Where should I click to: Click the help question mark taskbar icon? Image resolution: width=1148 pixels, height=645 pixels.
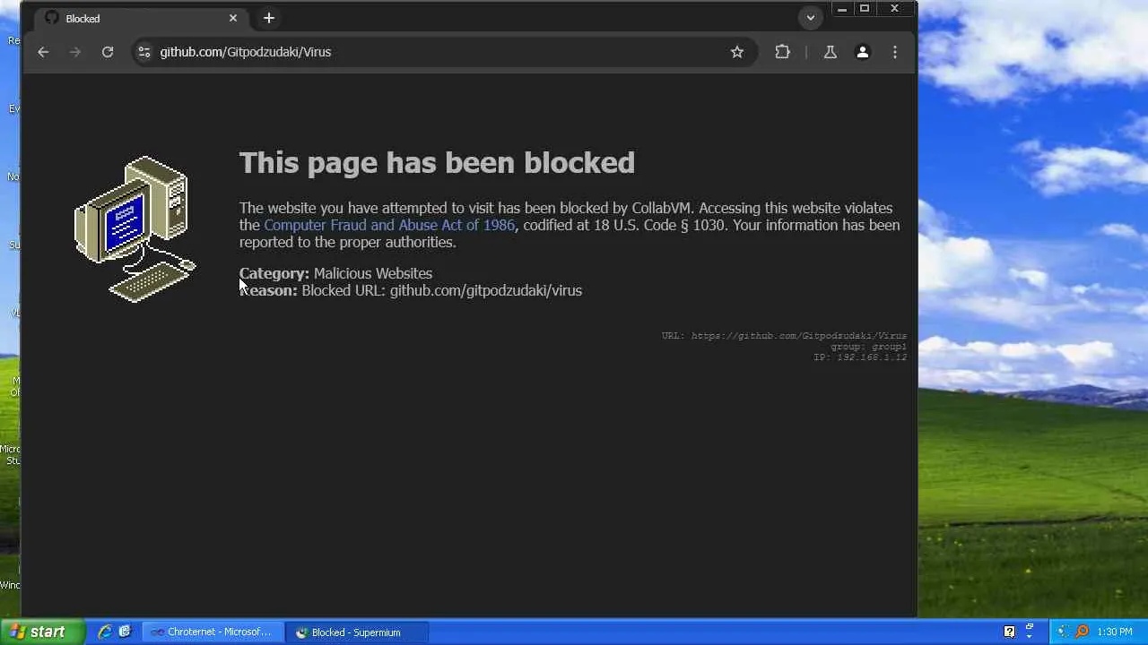coord(1009,632)
